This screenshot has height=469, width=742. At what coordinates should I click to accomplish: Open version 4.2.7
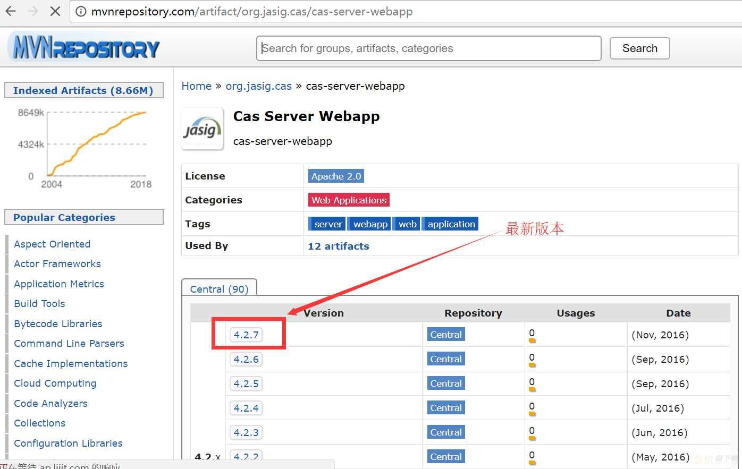pos(246,335)
